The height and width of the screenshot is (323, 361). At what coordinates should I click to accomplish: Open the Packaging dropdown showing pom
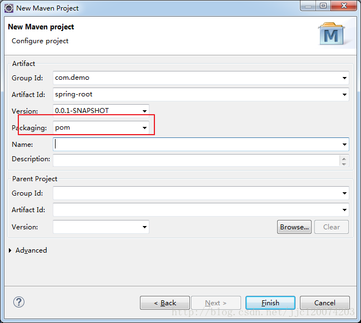(144, 127)
